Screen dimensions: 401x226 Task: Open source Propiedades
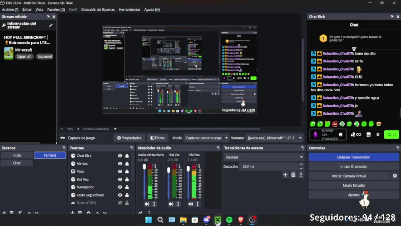click(x=129, y=138)
